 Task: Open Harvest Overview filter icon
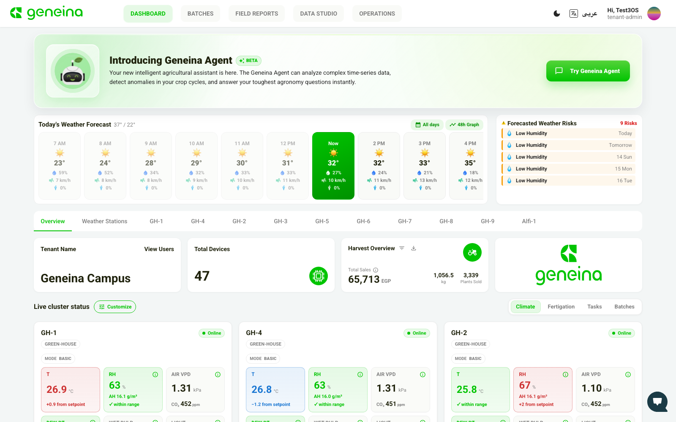(402, 248)
